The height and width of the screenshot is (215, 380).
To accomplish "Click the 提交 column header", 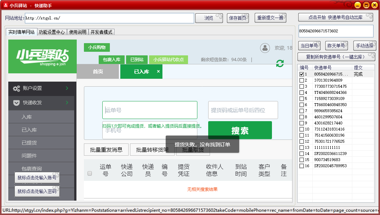I will click(363, 68).
